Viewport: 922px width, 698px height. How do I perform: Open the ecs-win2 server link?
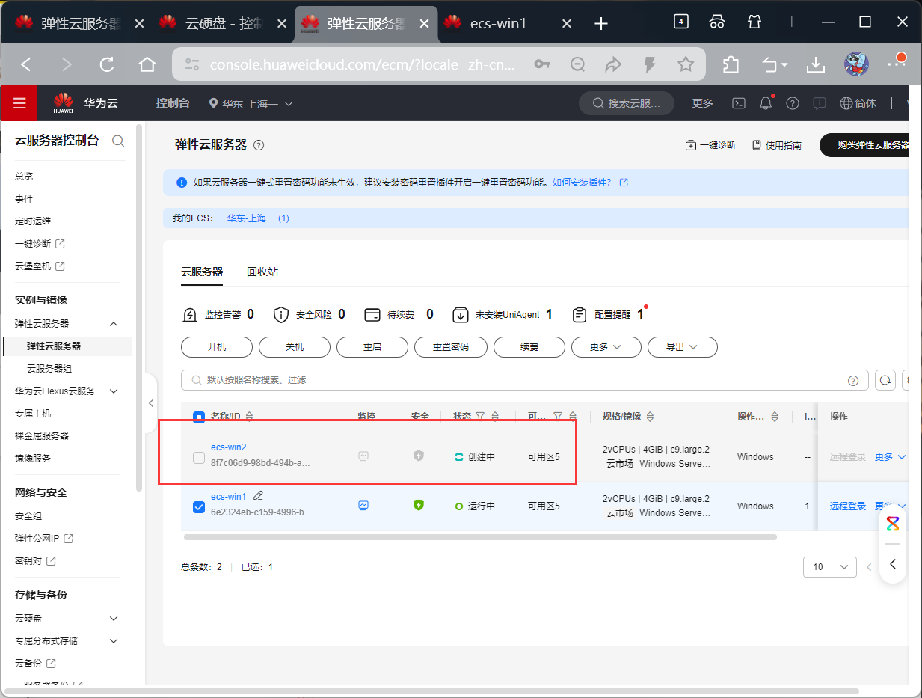(228, 447)
